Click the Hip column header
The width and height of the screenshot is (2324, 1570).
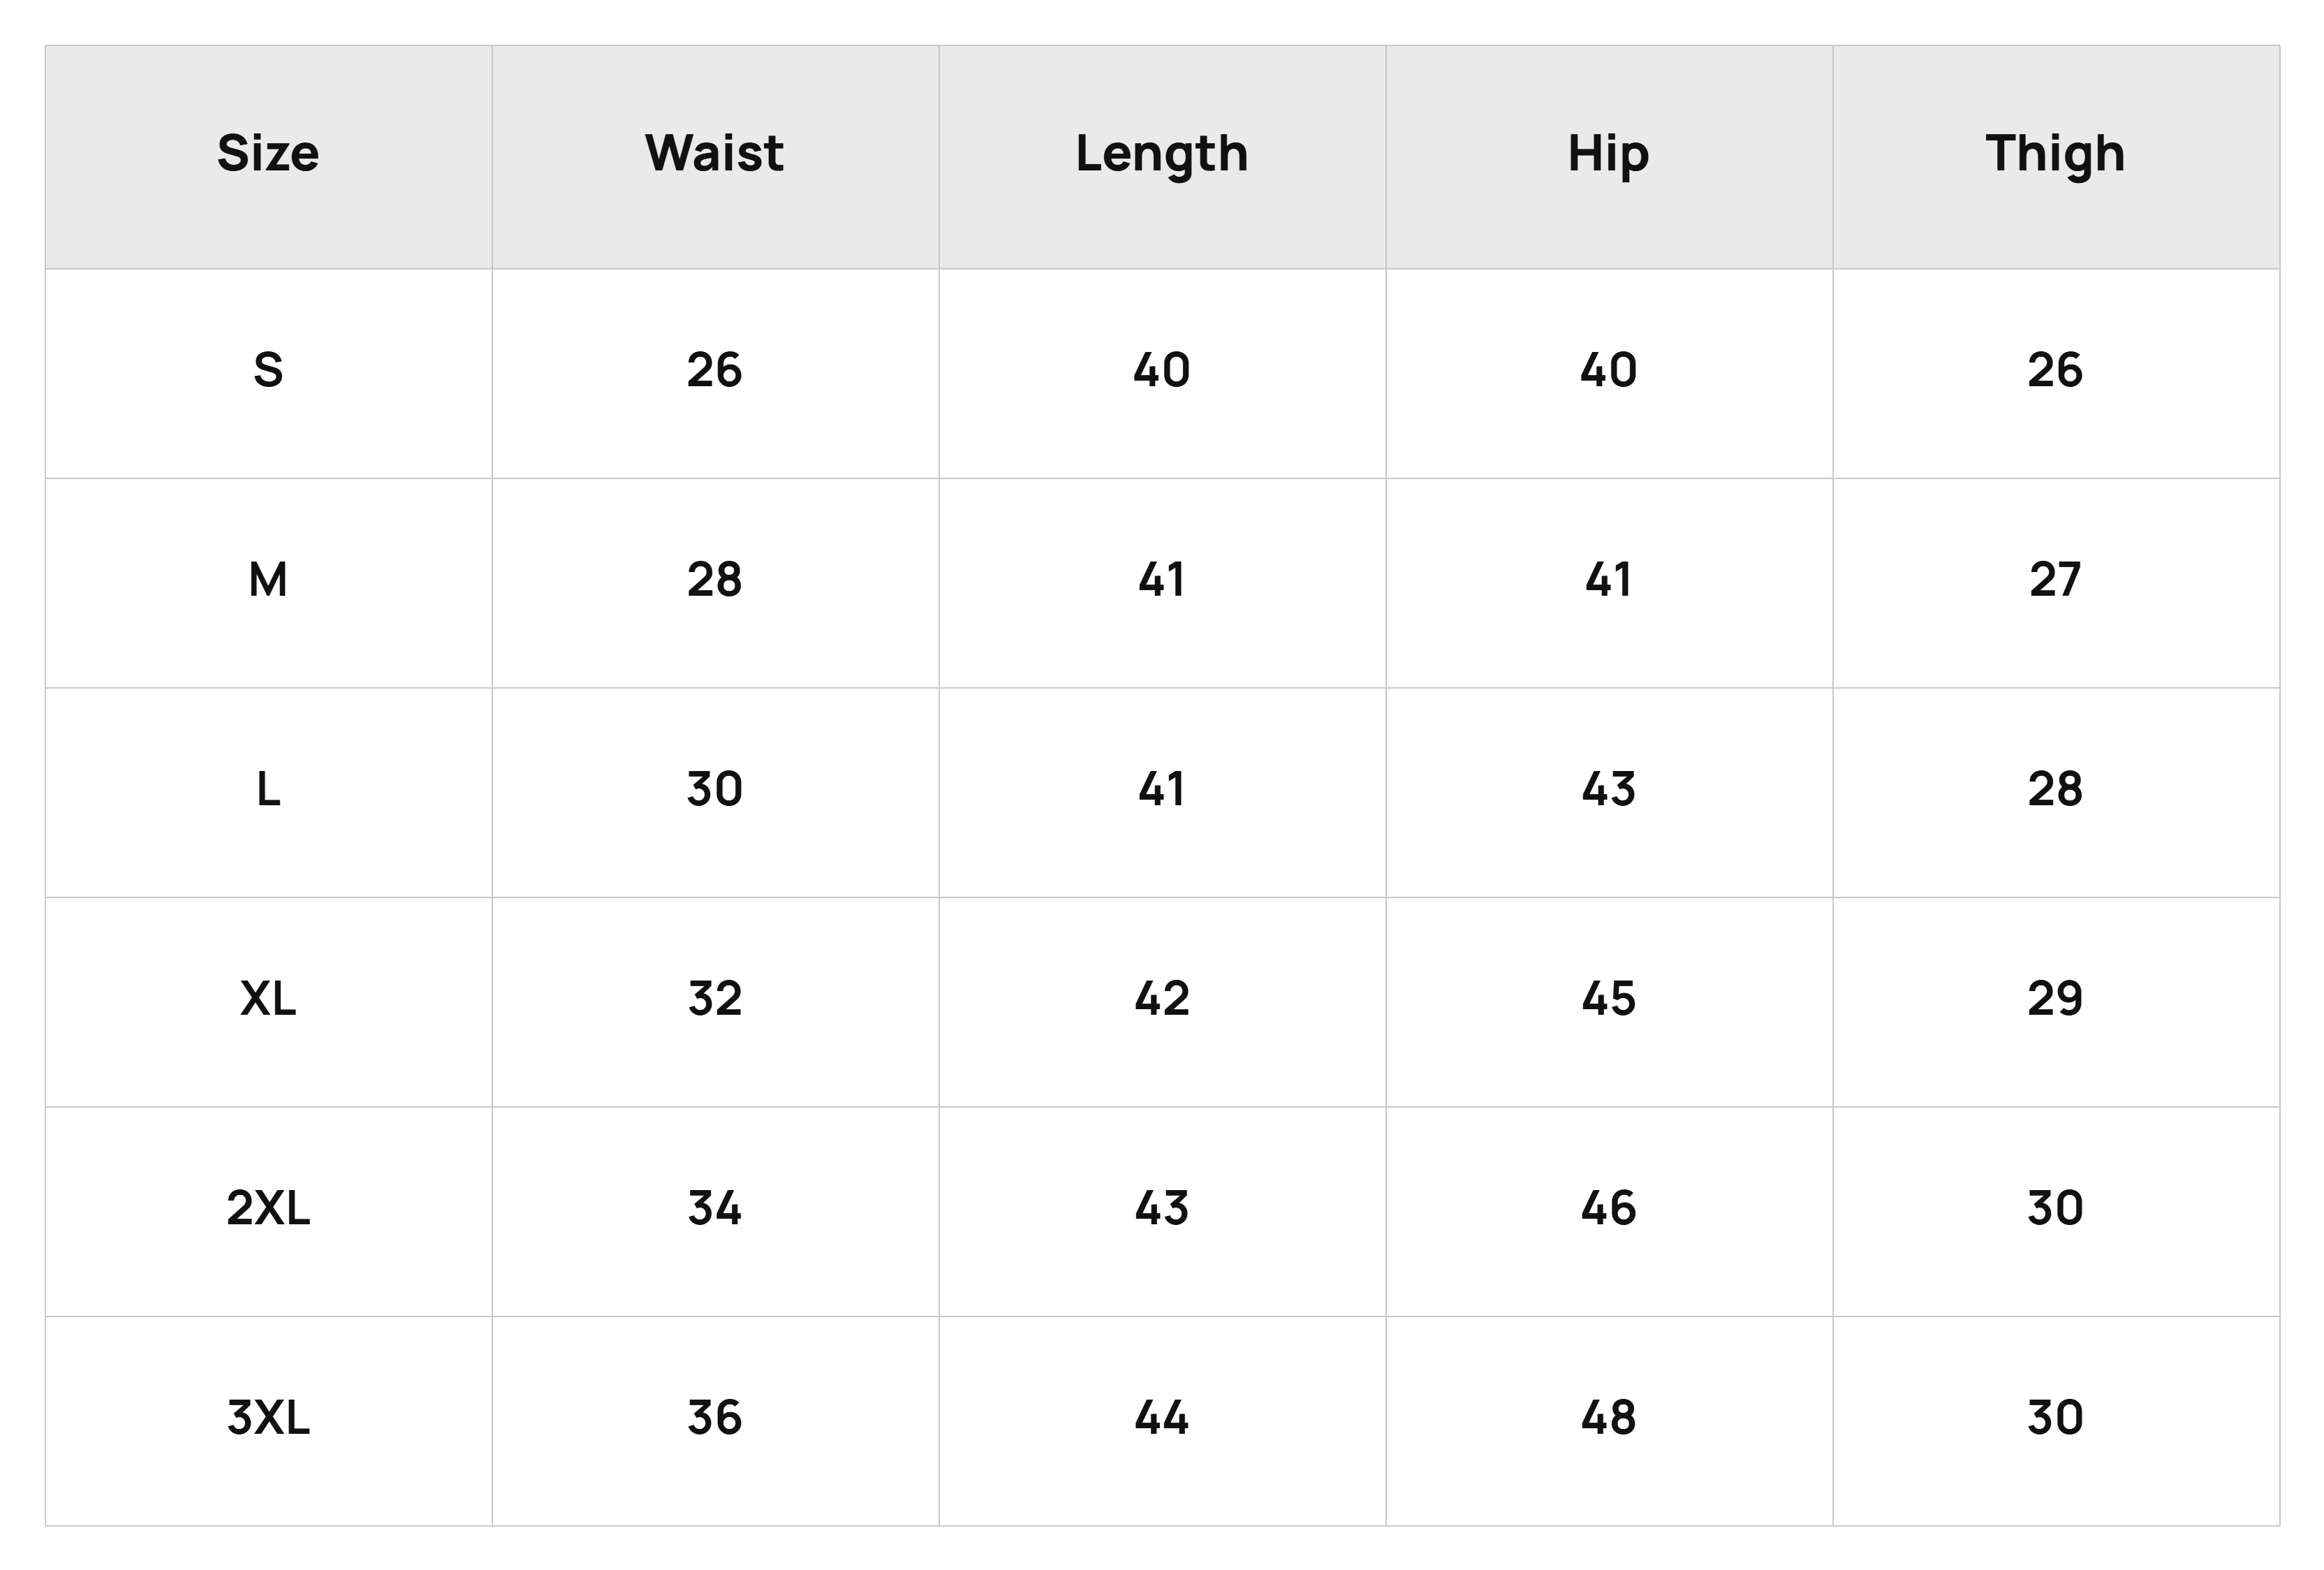(x=1608, y=156)
